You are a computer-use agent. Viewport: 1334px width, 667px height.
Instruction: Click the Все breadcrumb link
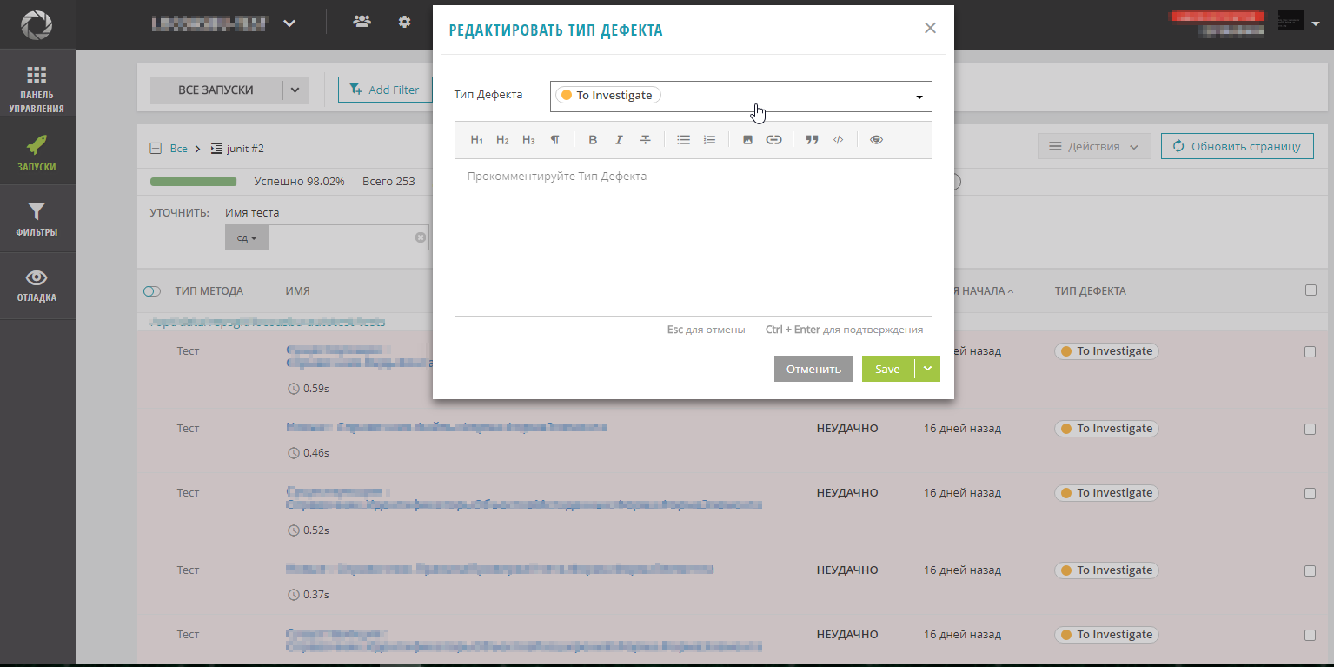(x=178, y=149)
